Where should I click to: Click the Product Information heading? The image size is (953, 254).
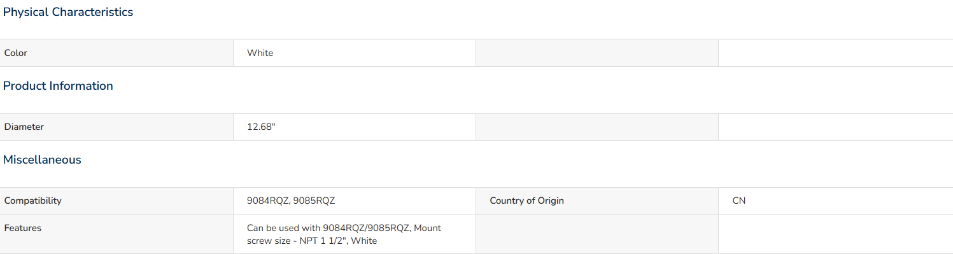(58, 86)
